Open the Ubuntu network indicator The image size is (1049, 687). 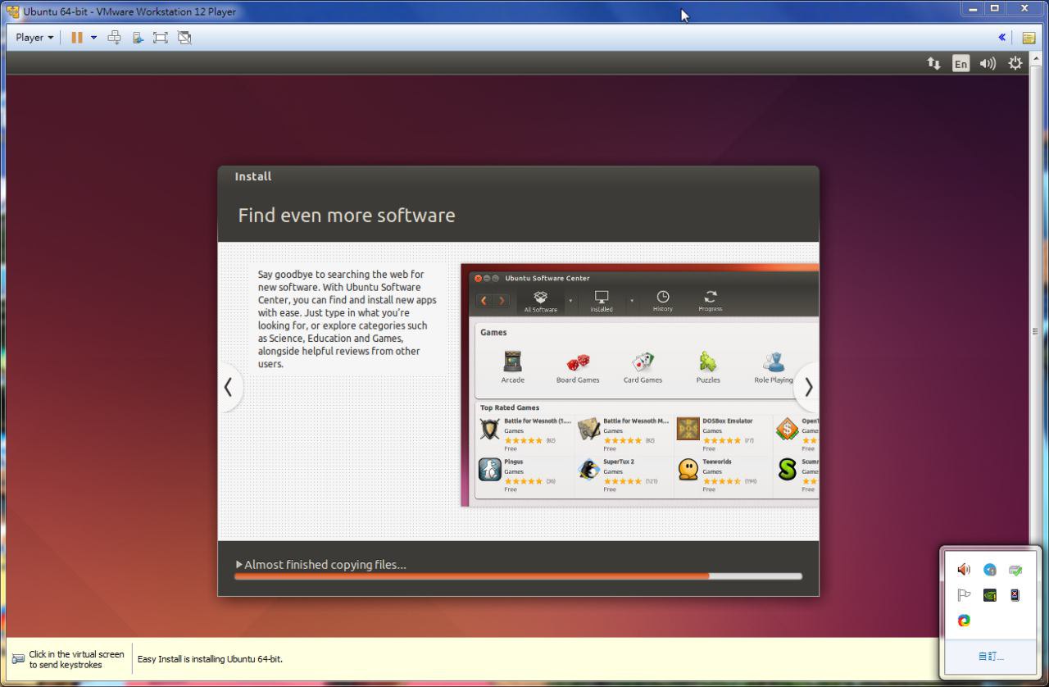pos(933,63)
